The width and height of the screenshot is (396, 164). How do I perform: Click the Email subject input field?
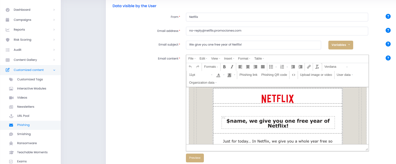[x=254, y=45]
